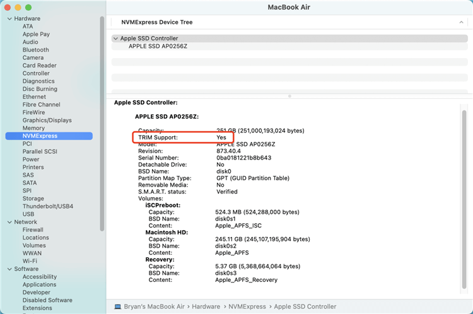Select Extensions under Software
The image size is (473, 314).
pos(37,308)
